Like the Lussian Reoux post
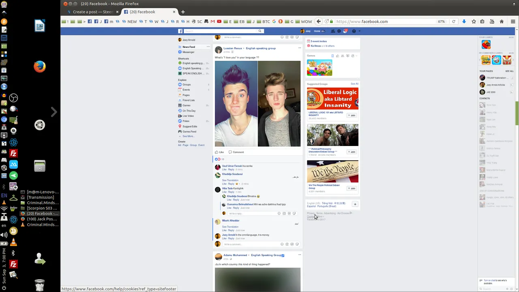Screen dimensions: 519x292 (219, 152)
